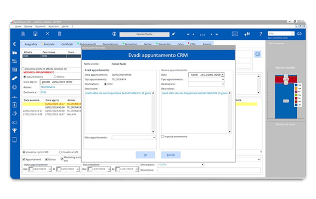Click the orange legend swatch in chart
The height and width of the screenshot is (199, 316).
(x=296, y=89)
